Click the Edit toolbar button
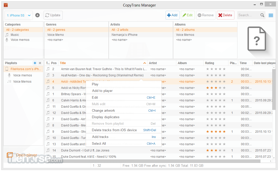279x171 pixels. (x=188, y=15)
